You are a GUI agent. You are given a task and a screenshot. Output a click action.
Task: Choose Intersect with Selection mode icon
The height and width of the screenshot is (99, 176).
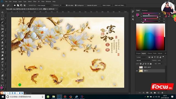[24, 5]
